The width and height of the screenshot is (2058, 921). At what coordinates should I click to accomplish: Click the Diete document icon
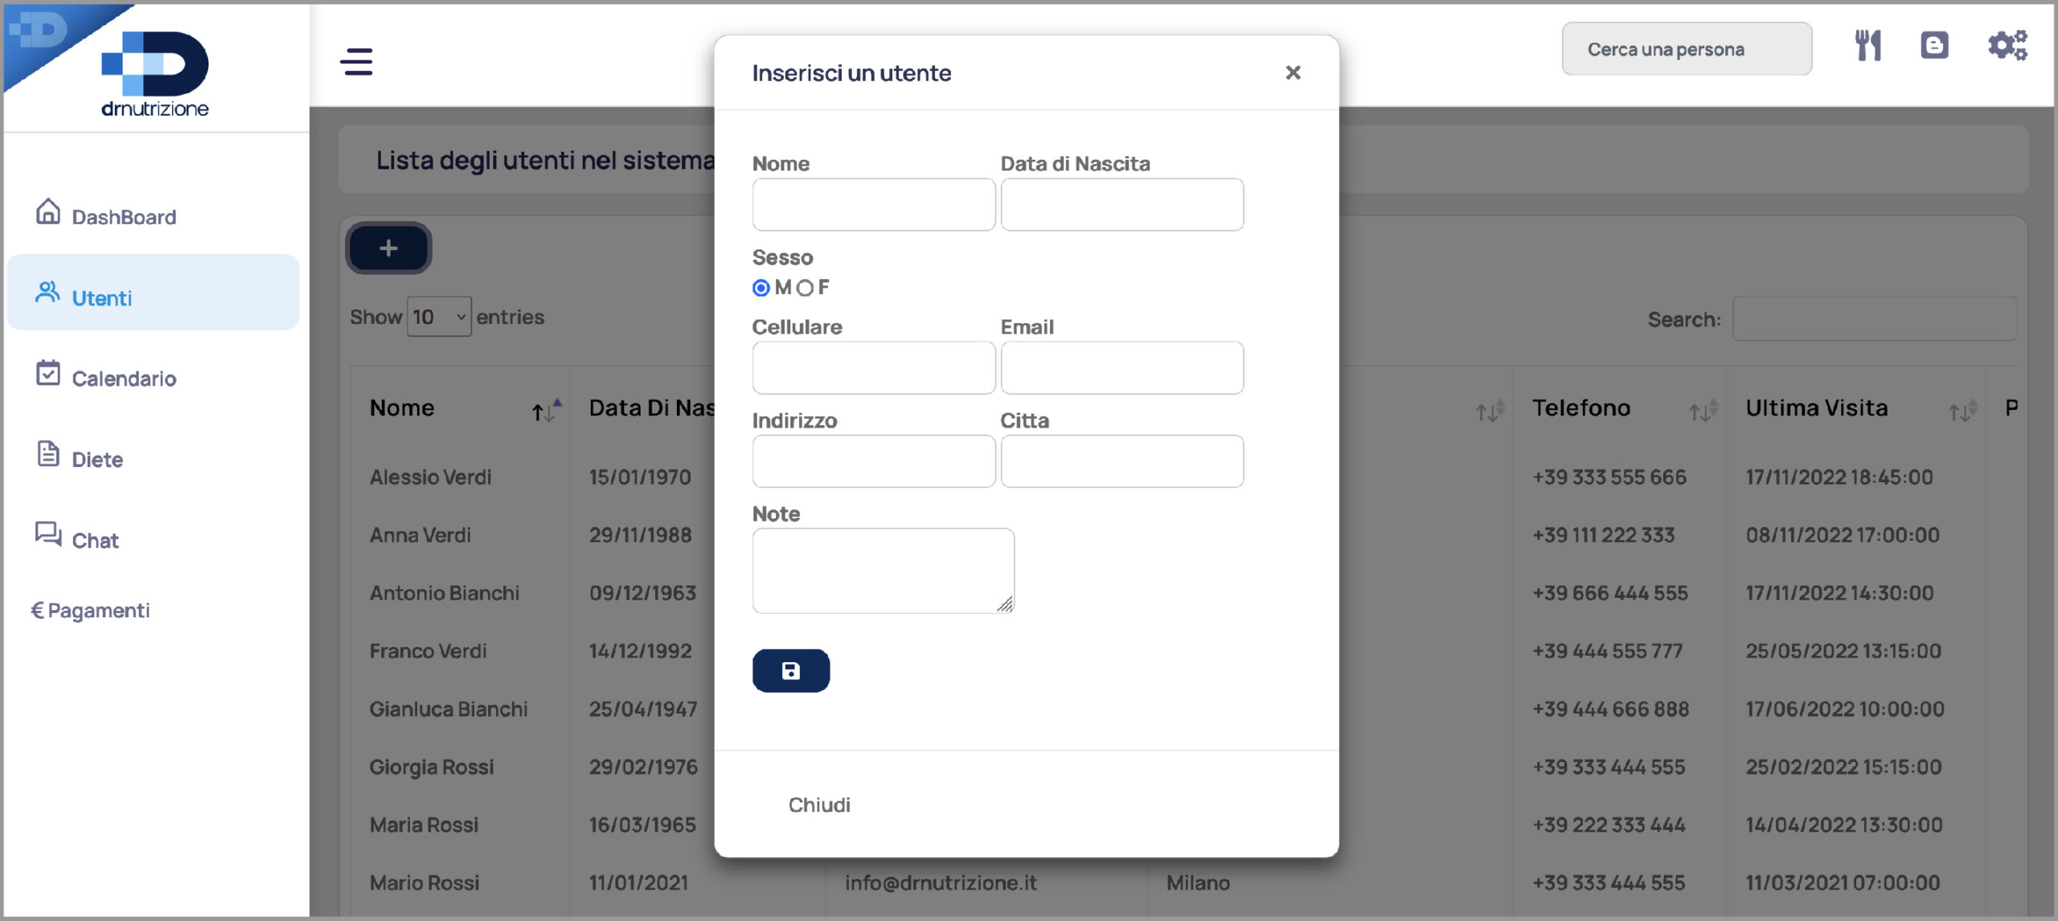(48, 454)
